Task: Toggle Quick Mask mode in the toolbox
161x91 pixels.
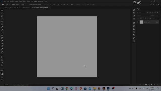Action: [2, 77]
